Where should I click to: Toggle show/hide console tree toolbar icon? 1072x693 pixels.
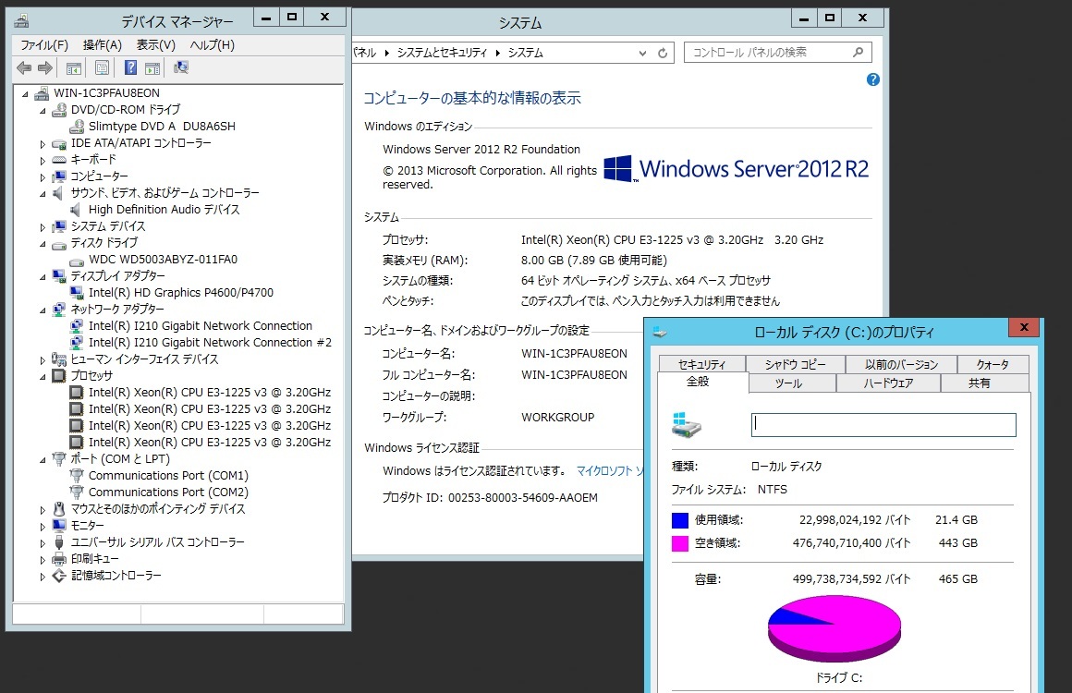[74, 67]
